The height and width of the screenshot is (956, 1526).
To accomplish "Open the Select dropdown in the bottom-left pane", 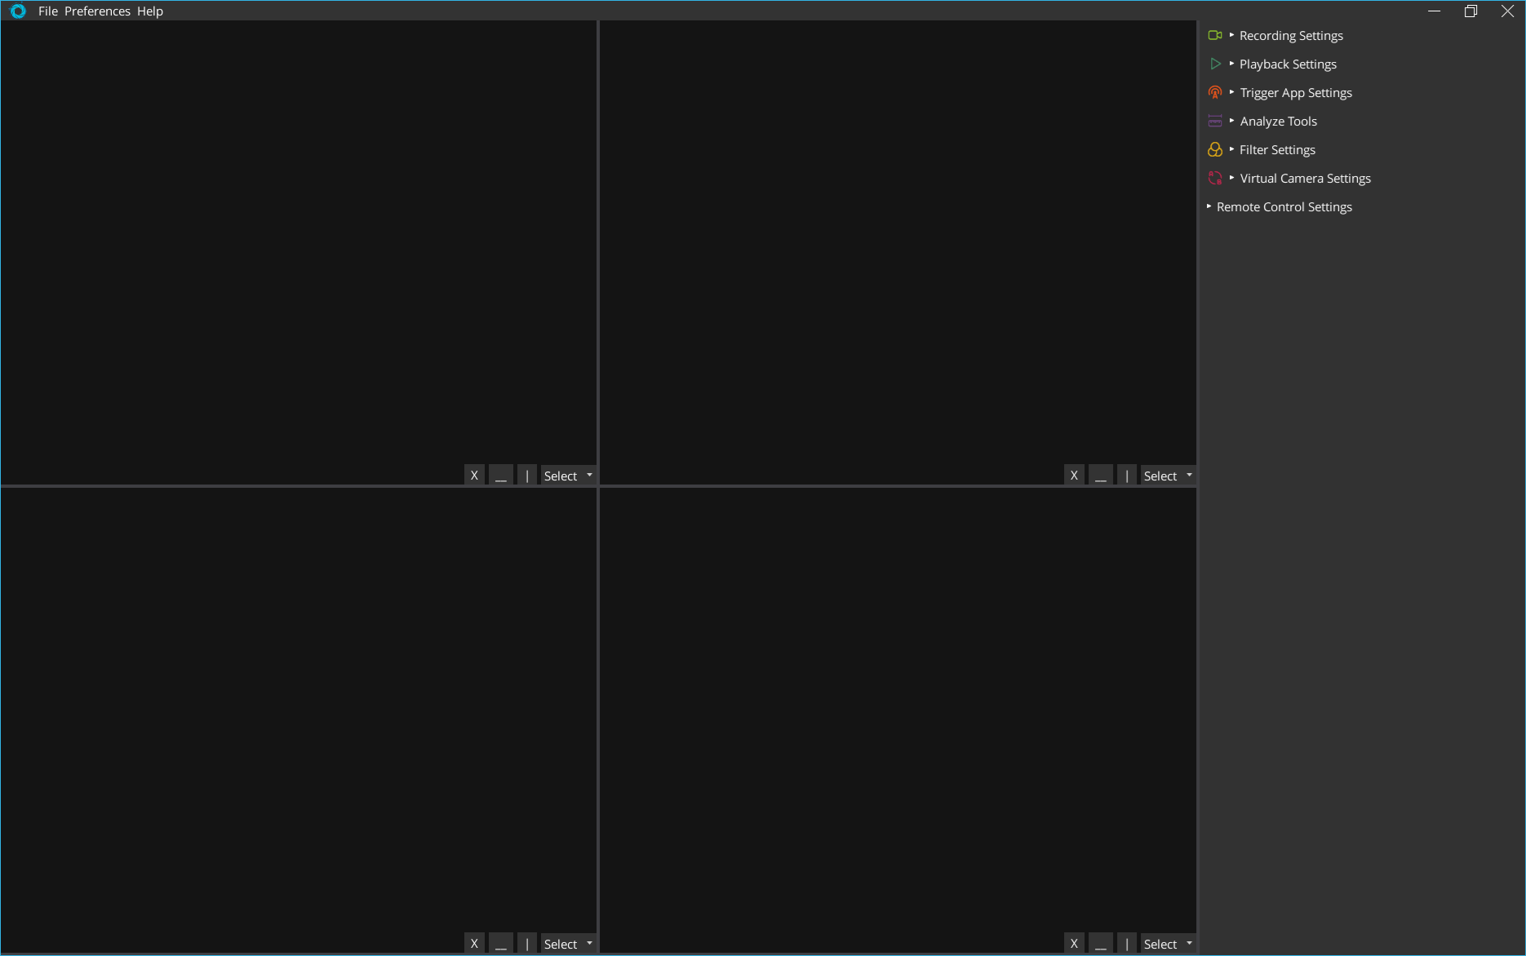I will pyautogui.click(x=568, y=944).
